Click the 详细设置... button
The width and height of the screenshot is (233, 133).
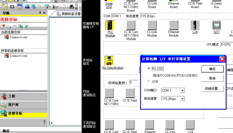pos(212,88)
